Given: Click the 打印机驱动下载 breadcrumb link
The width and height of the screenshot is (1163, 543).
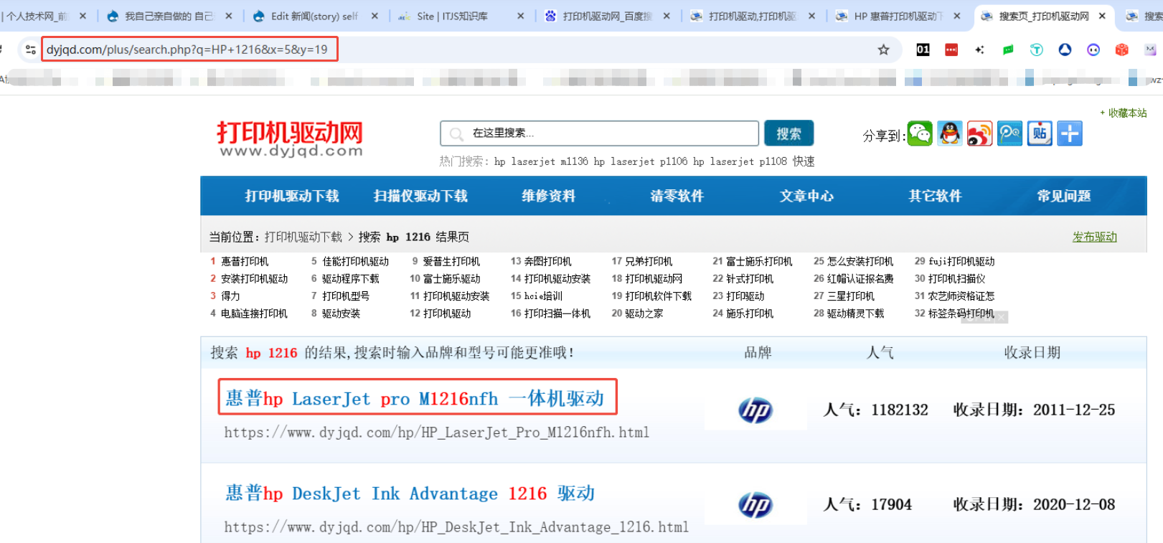Looking at the screenshot, I should pos(303,237).
